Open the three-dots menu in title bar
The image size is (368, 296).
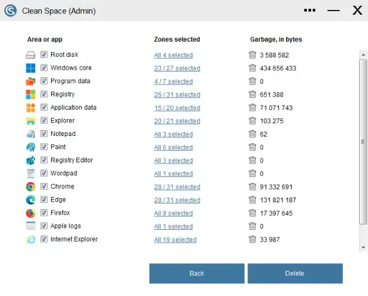click(310, 11)
